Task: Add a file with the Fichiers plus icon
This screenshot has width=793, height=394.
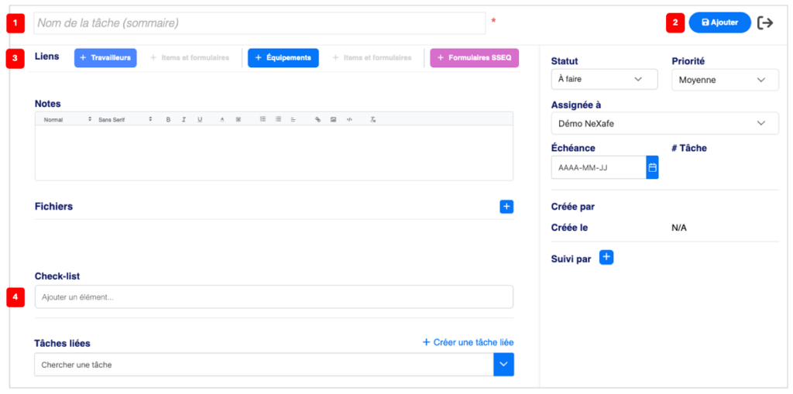Action: tap(506, 207)
